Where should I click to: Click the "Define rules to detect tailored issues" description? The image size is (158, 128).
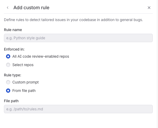pos(73,20)
